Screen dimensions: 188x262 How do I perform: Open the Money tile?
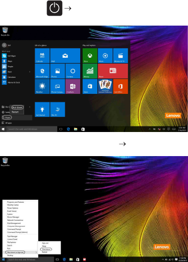(90, 71)
